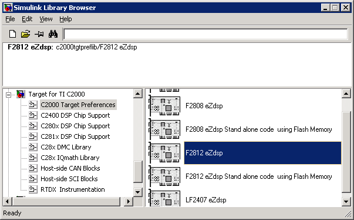Click the New model toolbar icon
354x220 pixels.
click(13, 34)
